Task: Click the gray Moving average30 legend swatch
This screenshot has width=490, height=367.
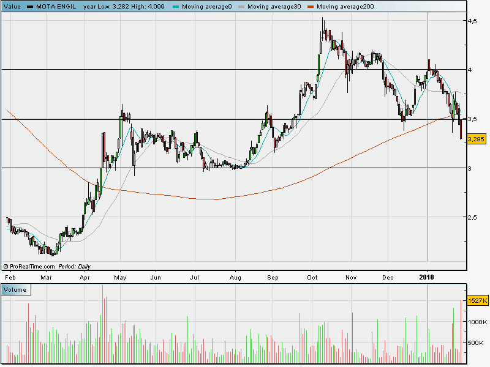Action: [241, 7]
